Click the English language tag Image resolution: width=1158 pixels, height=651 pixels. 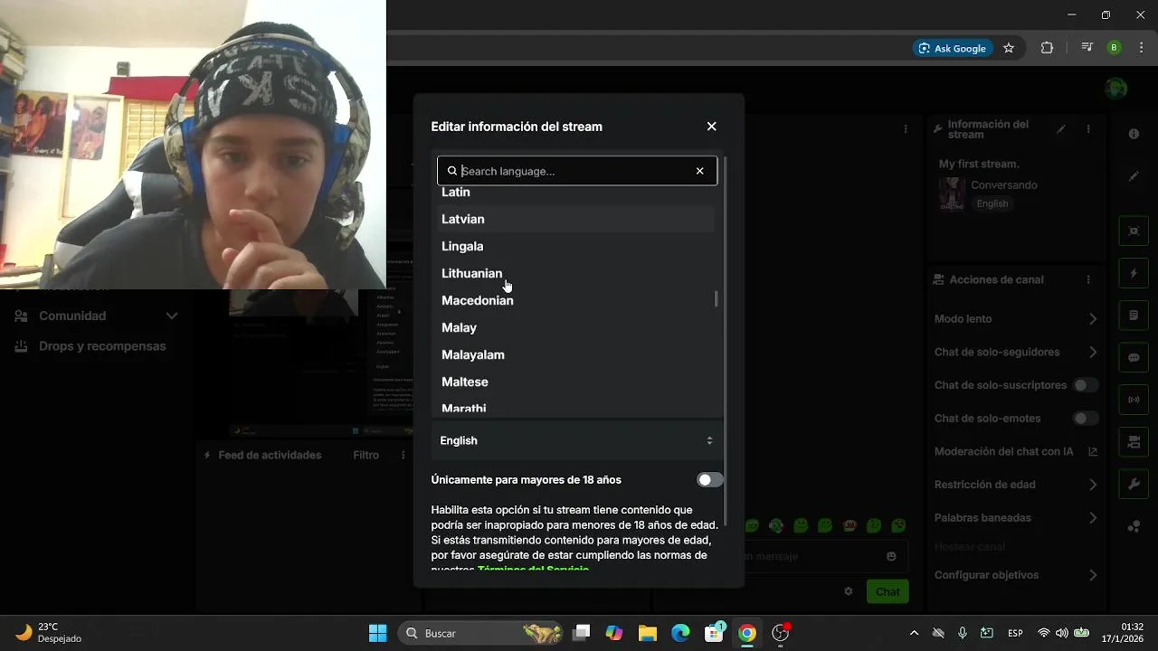click(992, 203)
